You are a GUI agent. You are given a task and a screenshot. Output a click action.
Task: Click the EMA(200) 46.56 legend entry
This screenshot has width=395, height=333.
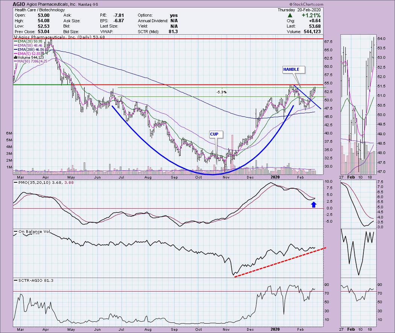point(29,49)
